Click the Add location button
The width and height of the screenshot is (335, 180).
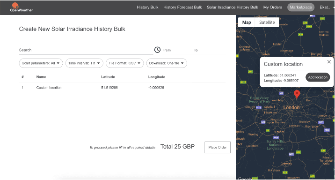click(318, 77)
